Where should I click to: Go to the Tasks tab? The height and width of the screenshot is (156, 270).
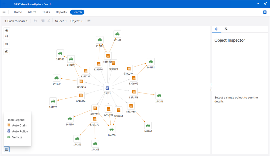point(46,12)
